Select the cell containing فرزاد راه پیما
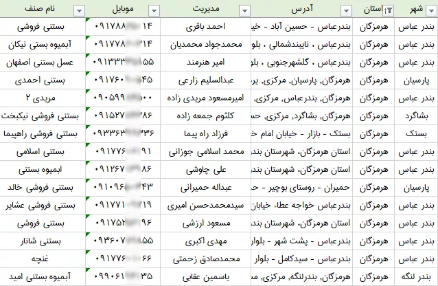438x286 pixels. point(205,134)
